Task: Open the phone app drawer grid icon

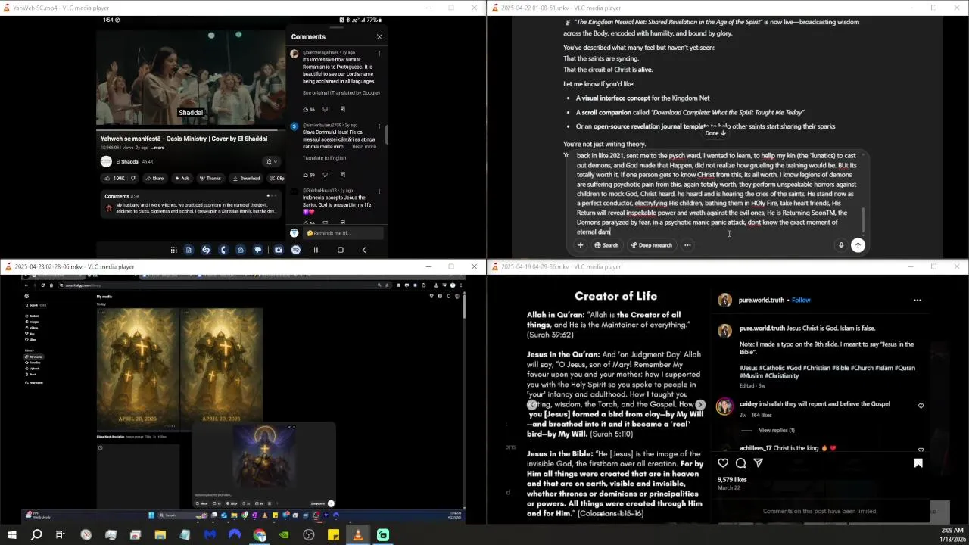Action: click(x=173, y=250)
